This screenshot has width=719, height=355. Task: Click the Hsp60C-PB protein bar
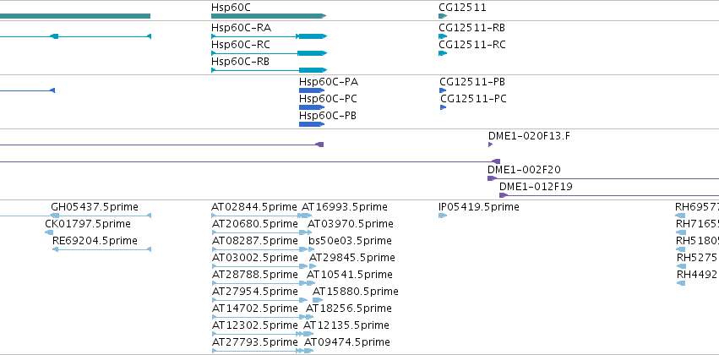[312, 124]
